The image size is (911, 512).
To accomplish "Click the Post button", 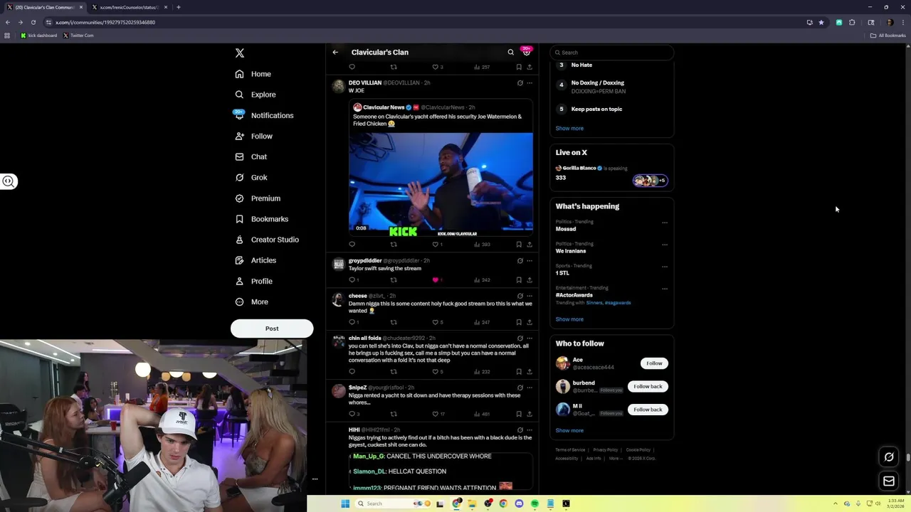I will tap(272, 329).
